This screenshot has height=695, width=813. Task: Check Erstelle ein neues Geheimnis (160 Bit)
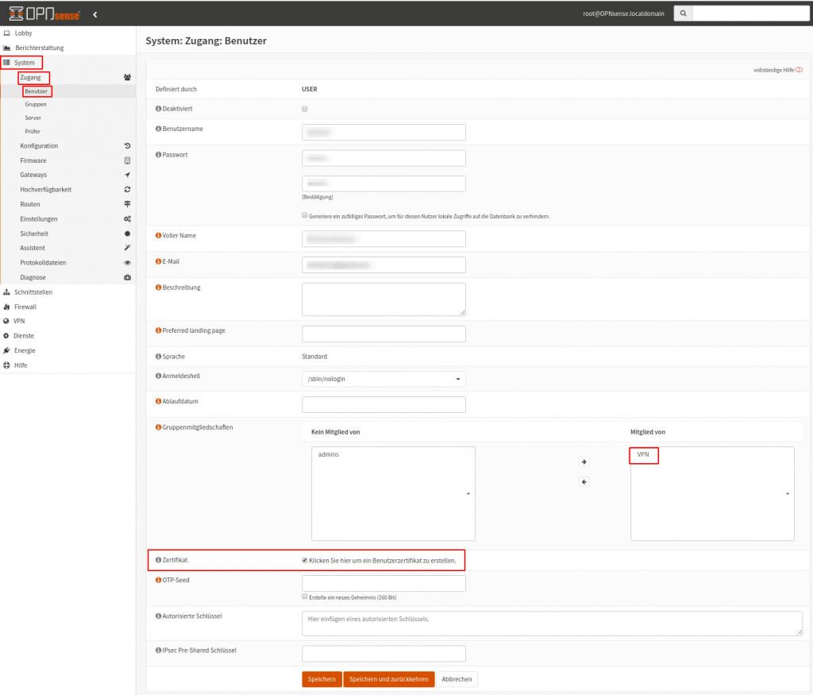[x=304, y=596]
